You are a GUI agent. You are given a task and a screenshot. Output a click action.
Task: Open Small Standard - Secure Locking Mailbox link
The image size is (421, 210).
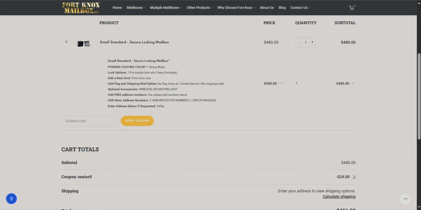tap(134, 42)
